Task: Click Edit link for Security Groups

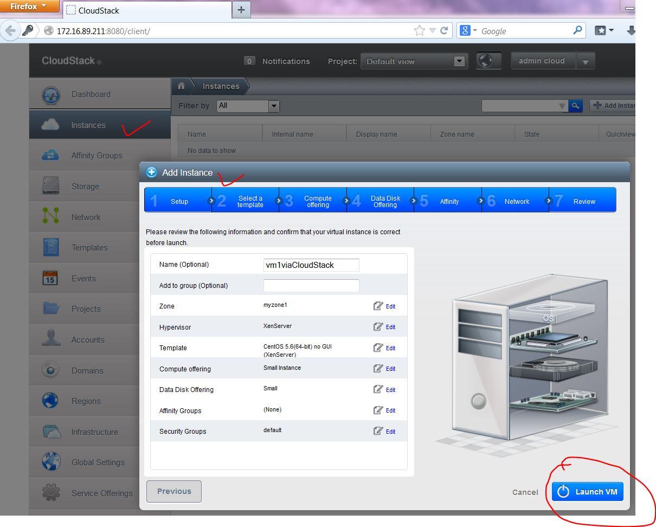Action: click(390, 432)
